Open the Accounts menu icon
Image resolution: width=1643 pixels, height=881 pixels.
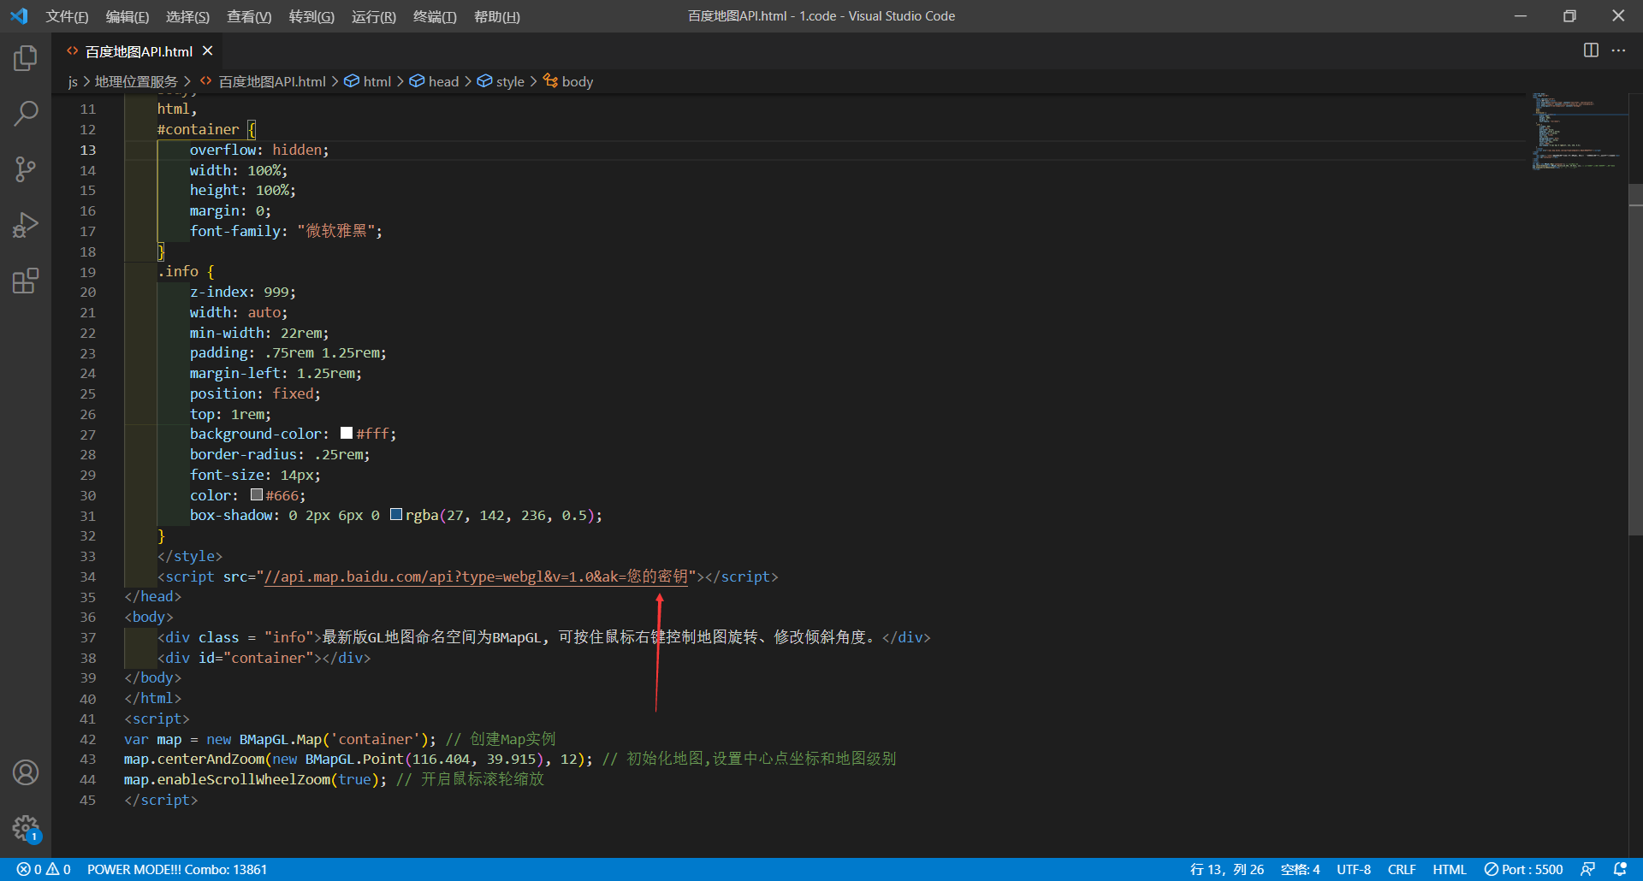tap(26, 772)
